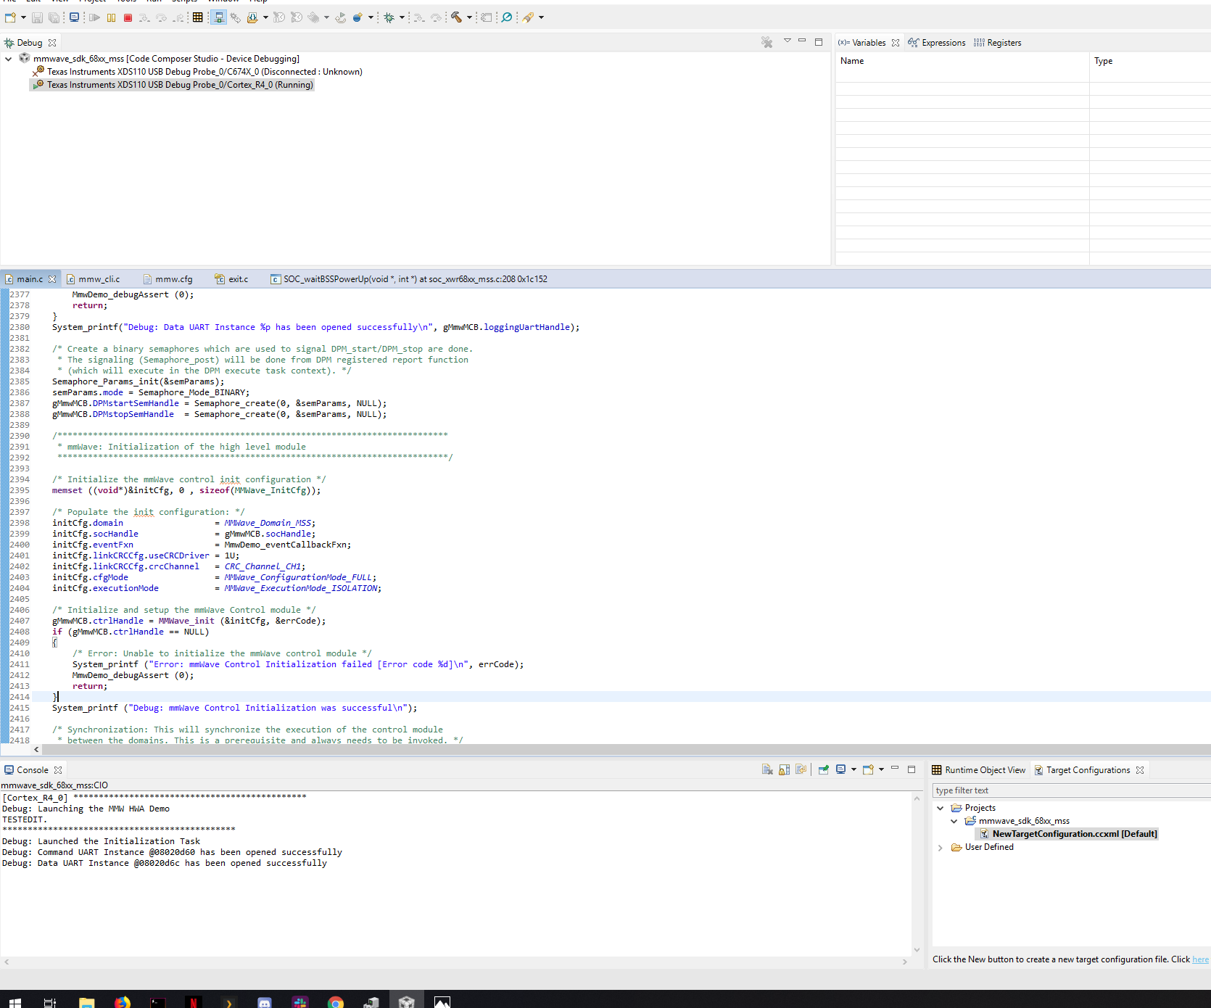This screenshot has height=1008, width=1211.
Task: Collapse the mmwave_sdk_68xx_mss target configurations node
Action: click(954, 821)
